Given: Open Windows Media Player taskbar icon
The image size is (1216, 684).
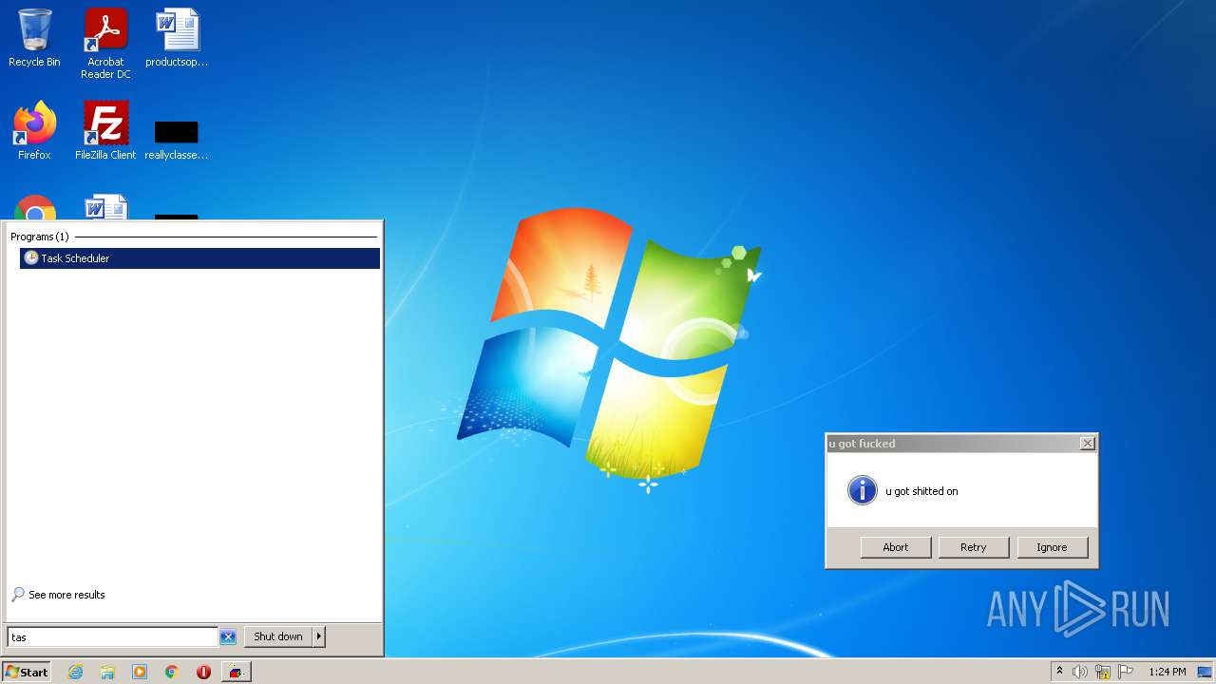Looking at the screenshot, I should [x=140, y=672].
